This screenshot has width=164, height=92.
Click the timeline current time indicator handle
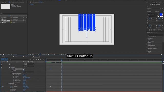coord(61,60)
